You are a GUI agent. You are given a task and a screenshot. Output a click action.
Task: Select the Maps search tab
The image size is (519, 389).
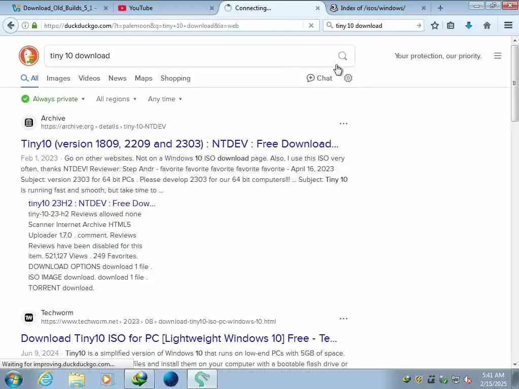click(143, 78)
